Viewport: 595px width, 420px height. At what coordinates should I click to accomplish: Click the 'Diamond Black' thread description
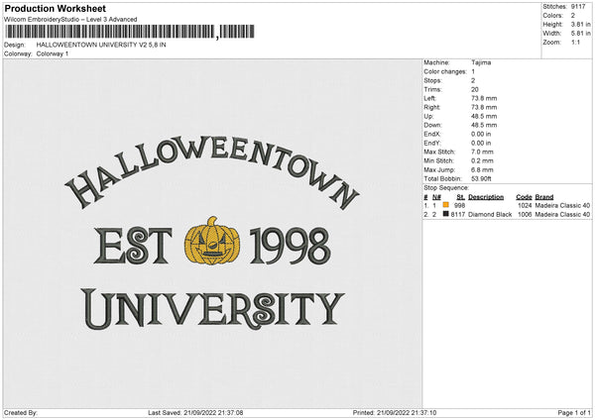point(490,215)
